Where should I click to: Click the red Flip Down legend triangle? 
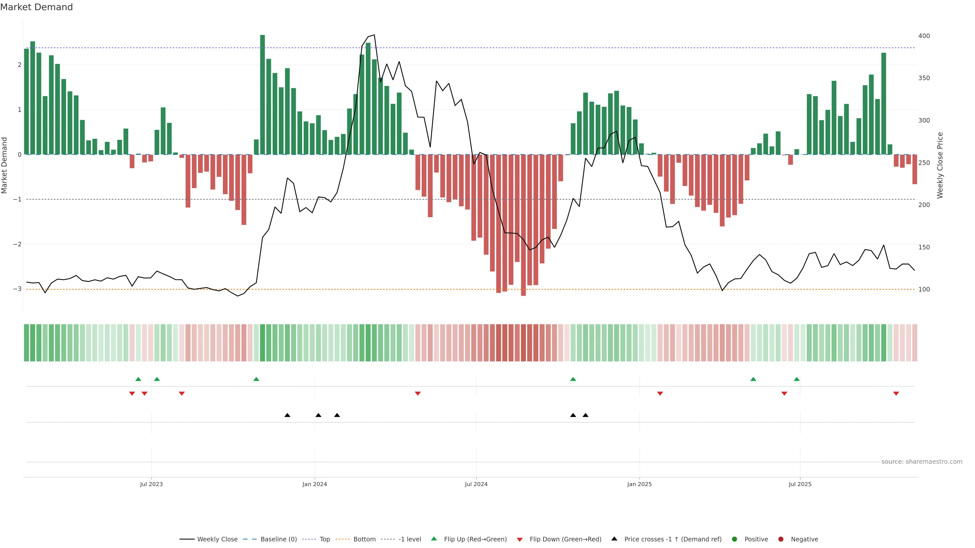point(520,540)
